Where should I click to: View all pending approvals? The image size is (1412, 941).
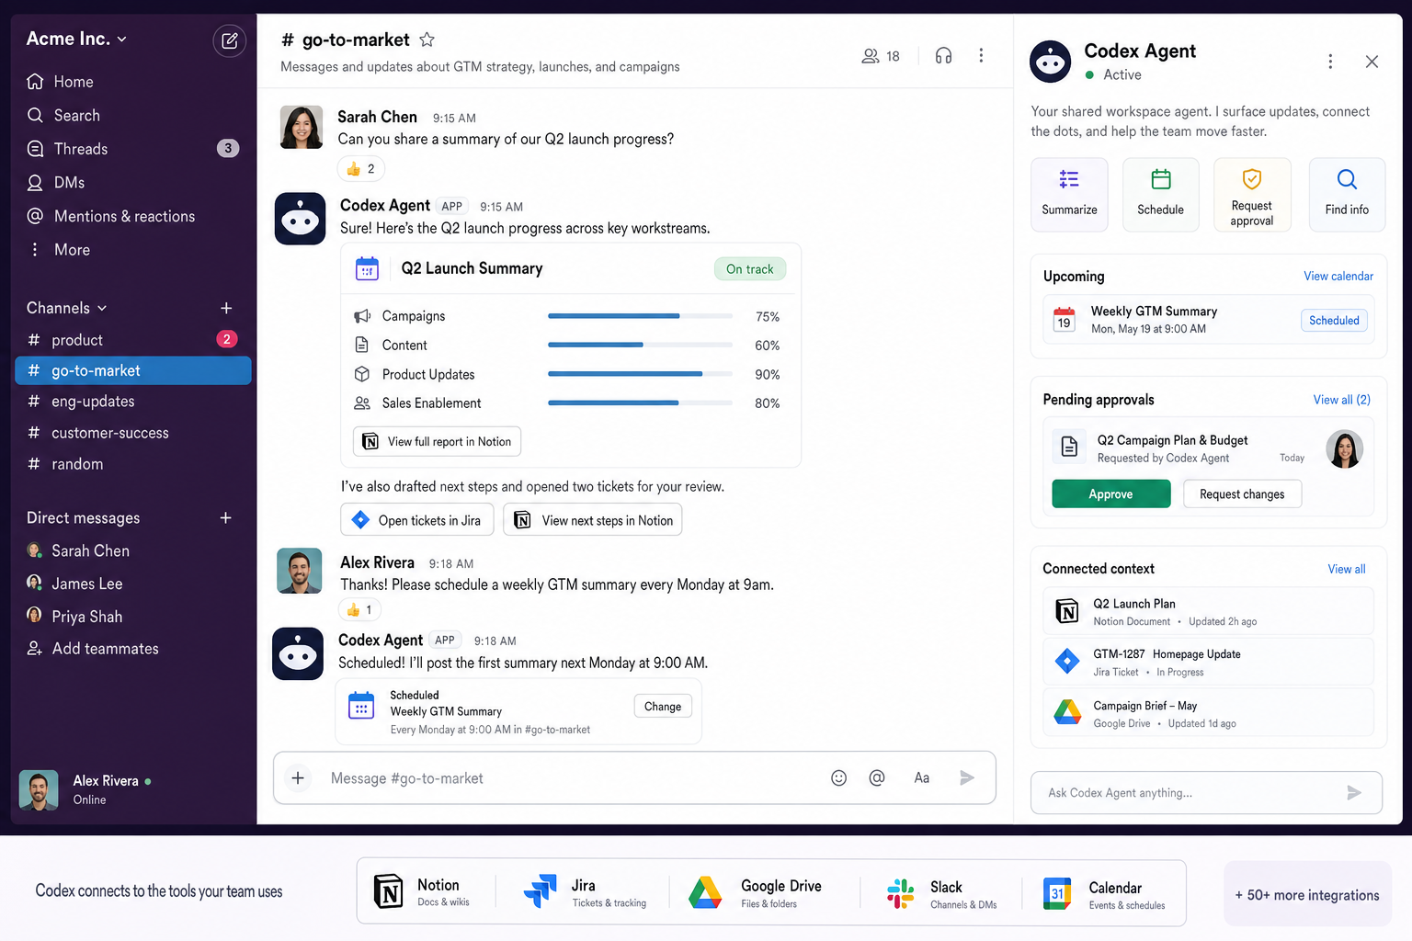pyautogui.click(x=1341, y=400)
